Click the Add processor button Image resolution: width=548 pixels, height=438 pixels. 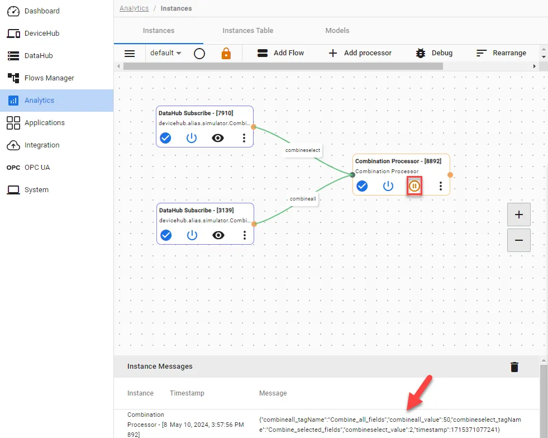[x=360, y=53]
